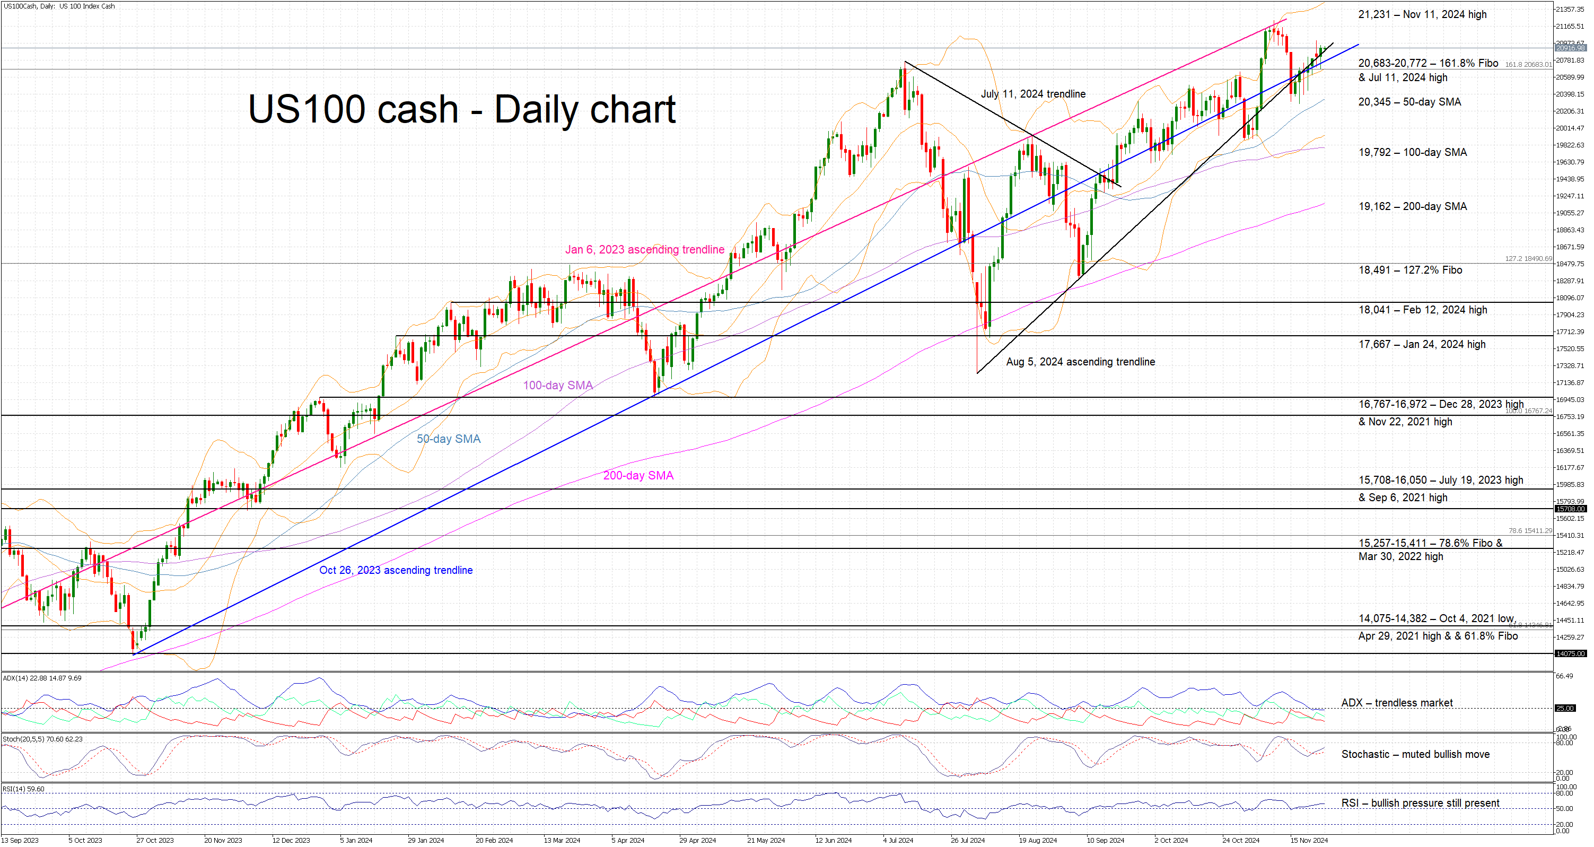Click the current price tag 20916.98
The height and width of the screenshot is (847, 1594).
pos(1570,48)
